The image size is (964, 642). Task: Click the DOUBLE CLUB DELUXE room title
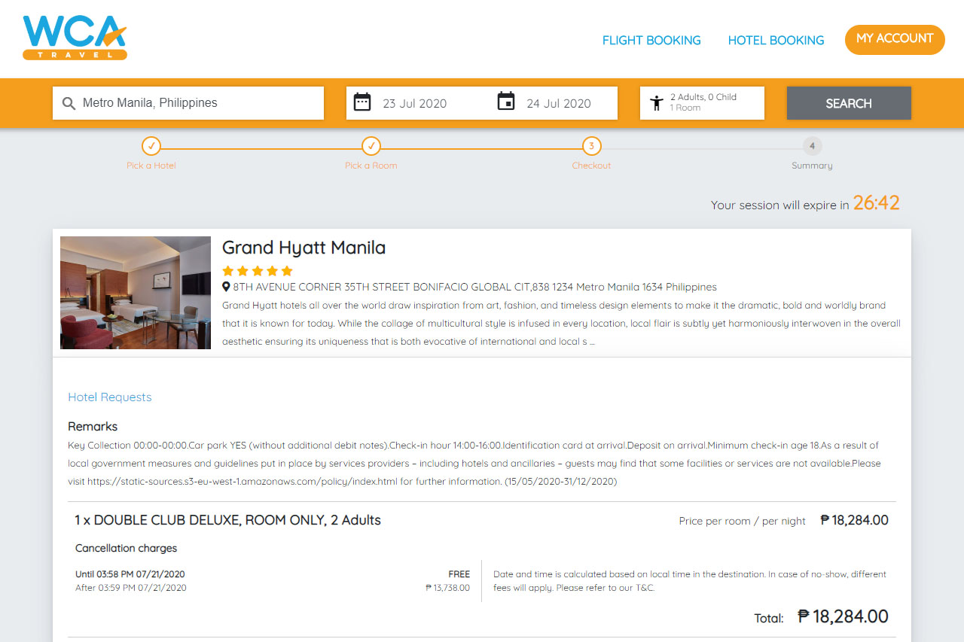pyautogui.click(x=227, y=520)
